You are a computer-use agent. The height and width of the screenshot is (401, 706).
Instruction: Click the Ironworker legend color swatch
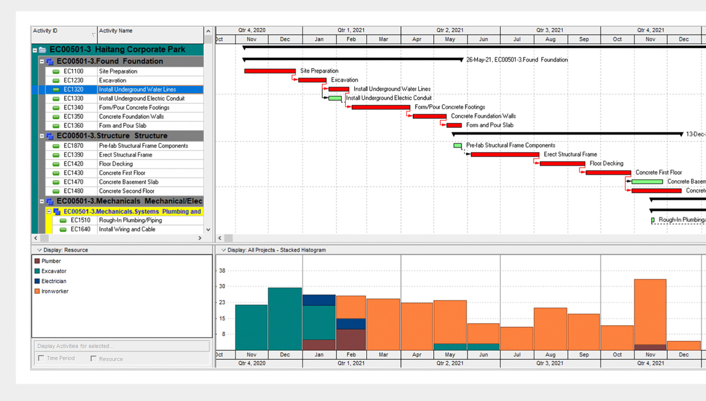tap(37, 291)
